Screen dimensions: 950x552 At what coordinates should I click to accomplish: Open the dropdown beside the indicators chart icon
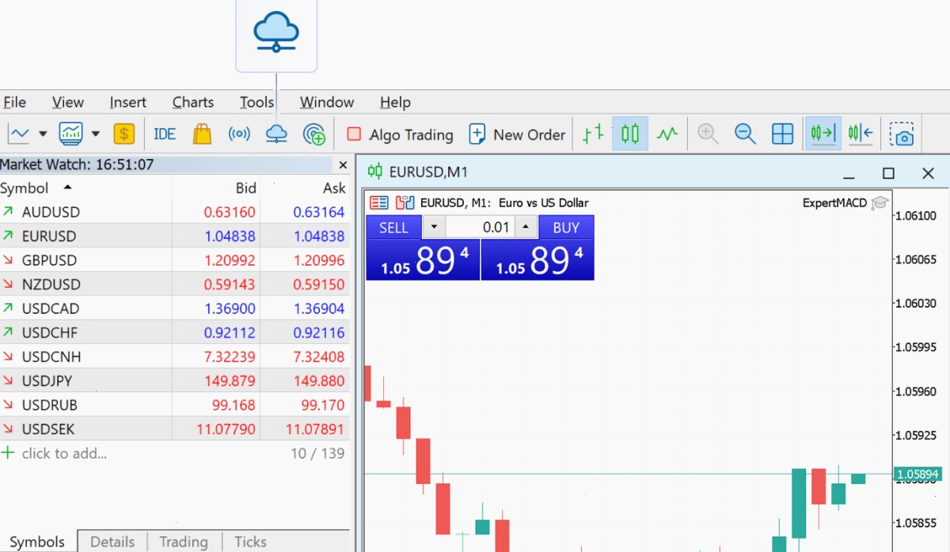[x=96, y=134]
